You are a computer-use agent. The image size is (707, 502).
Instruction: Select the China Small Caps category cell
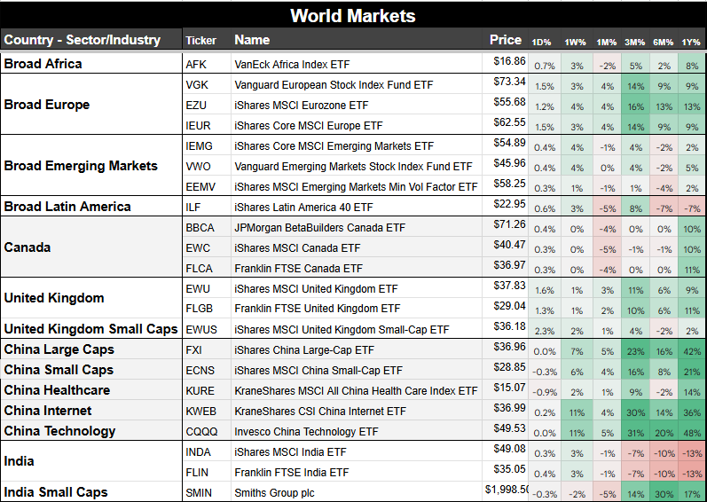(91, 370)
